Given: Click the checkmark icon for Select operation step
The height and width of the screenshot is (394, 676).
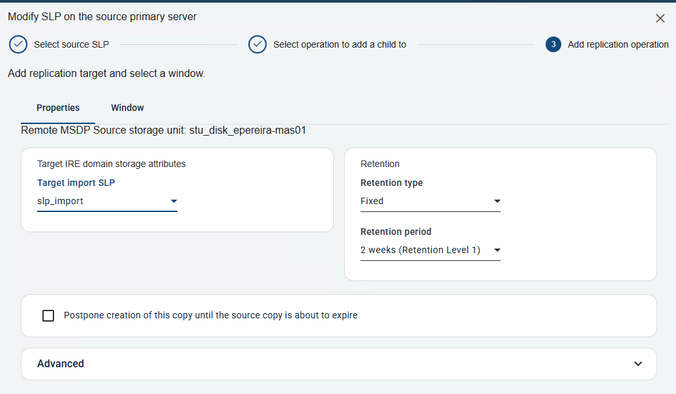Looking at the screenshot, I should point(257,44).
